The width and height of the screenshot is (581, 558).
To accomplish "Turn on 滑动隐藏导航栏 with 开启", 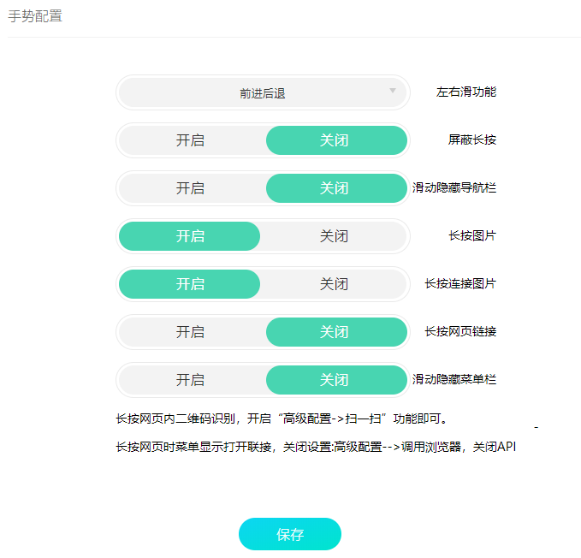I will pyautogui.click(x=190, y=188).
